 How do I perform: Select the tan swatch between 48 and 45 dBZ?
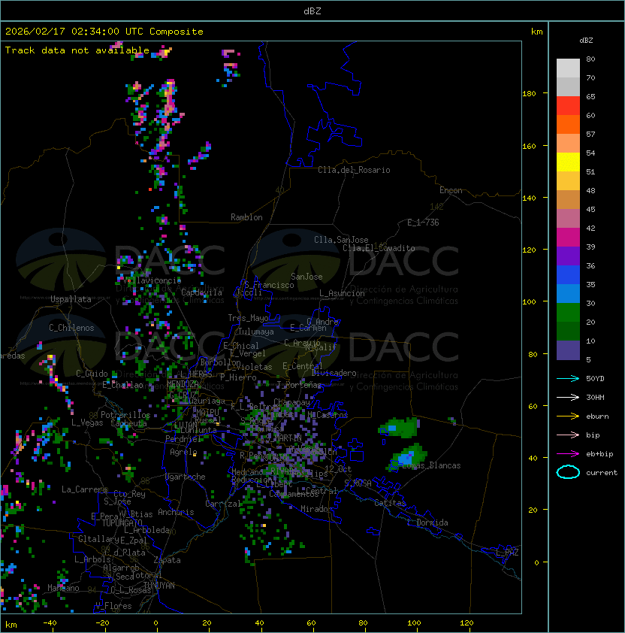coord(568,199)
